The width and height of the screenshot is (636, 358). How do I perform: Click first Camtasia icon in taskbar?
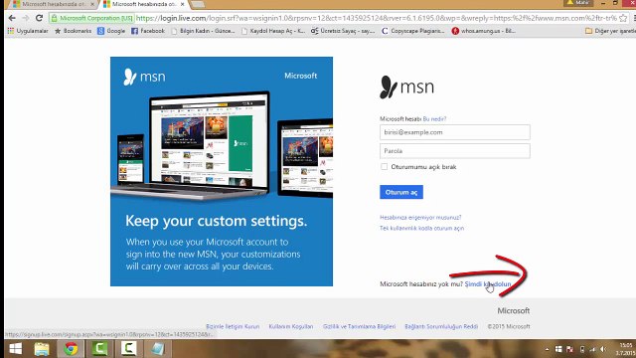tap(99, 349)
